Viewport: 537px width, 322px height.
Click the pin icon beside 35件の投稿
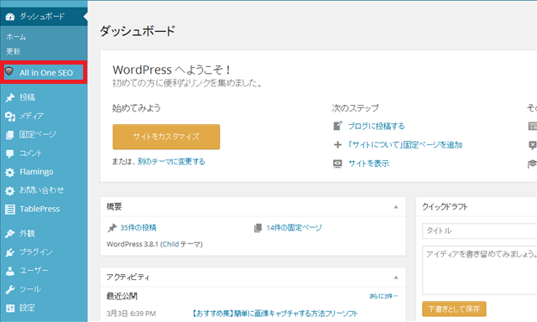(x=112, y=227)
